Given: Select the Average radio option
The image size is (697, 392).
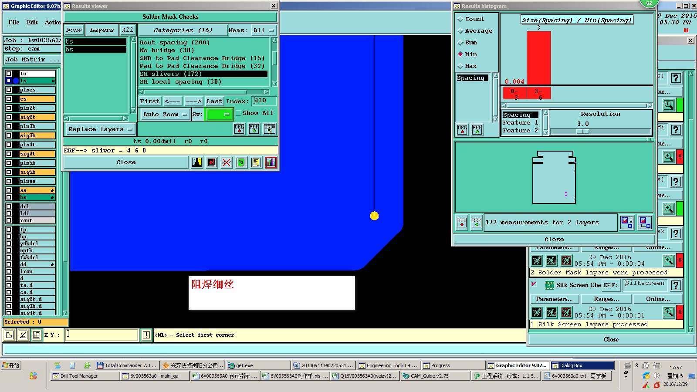Looking at the screenshot, I should 460,31.
